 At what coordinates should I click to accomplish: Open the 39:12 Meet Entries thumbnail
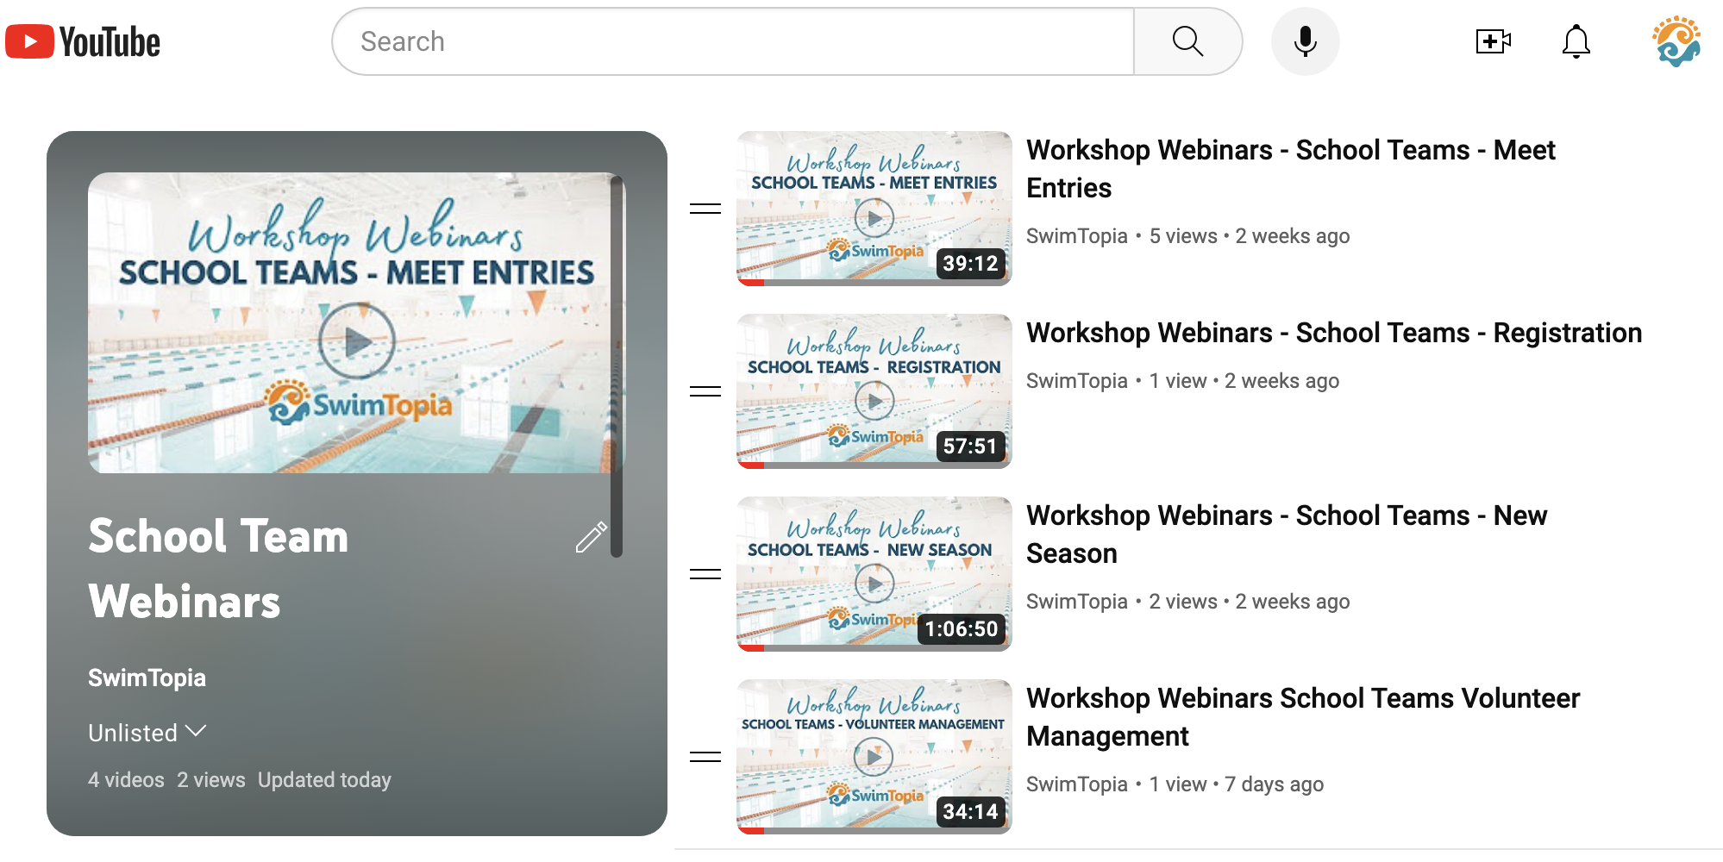(x=874, y=209)
